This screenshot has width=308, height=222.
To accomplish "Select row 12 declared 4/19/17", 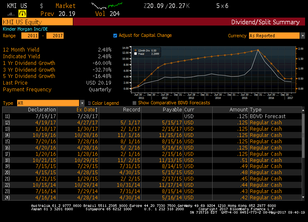I will (152, 122).
